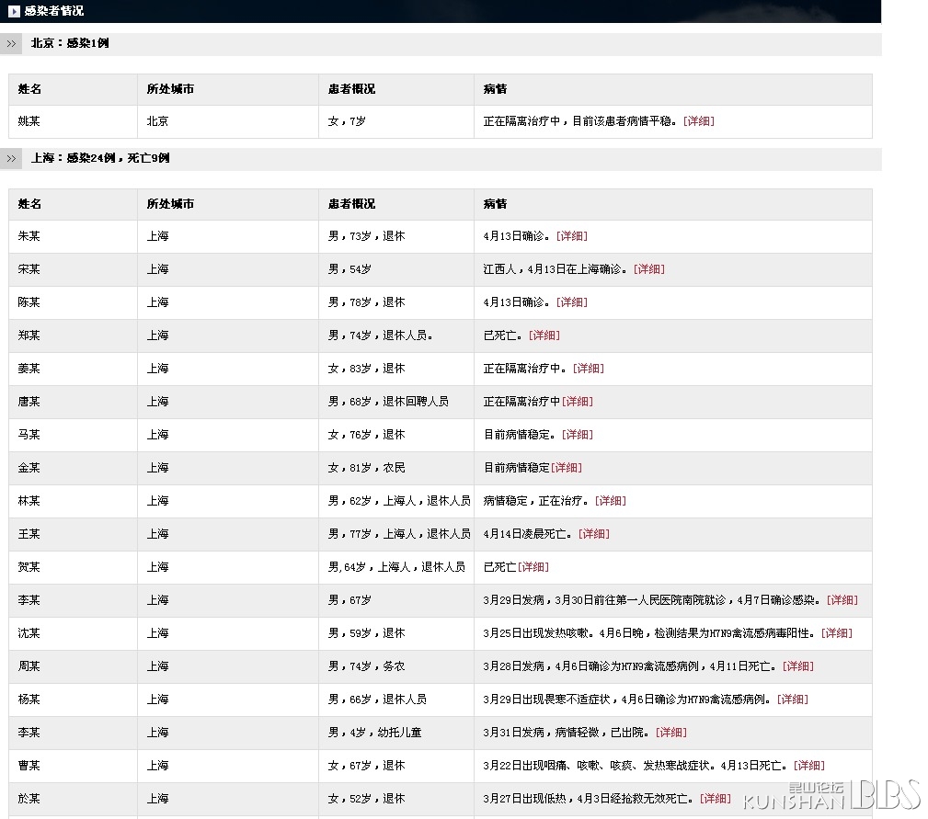This screenshot has height=819, width=928.
Task: Open 详细 link for 林某 row
Action: click(x=610, y=501)
